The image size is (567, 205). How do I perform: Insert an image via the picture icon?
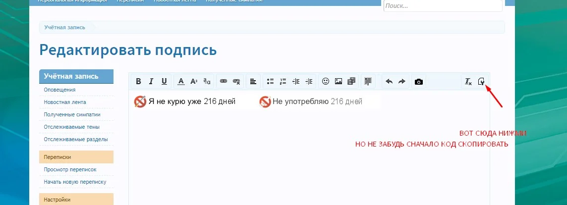click(x=339, y=81)
